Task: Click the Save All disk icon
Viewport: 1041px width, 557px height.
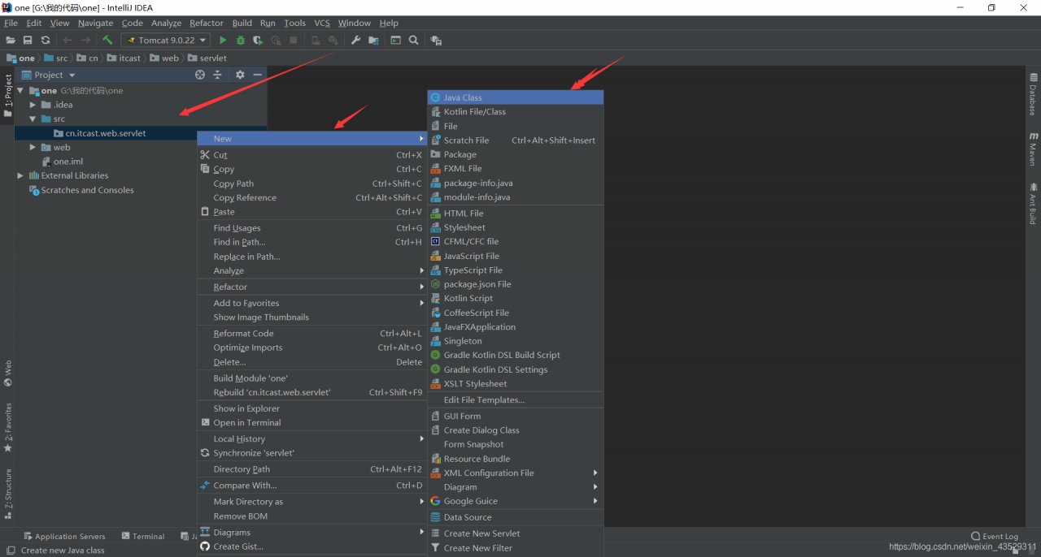Action: pyautogui.click(x=28, y=40)
